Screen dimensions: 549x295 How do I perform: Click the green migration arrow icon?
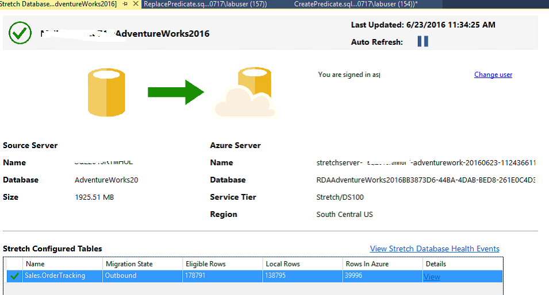176,92
